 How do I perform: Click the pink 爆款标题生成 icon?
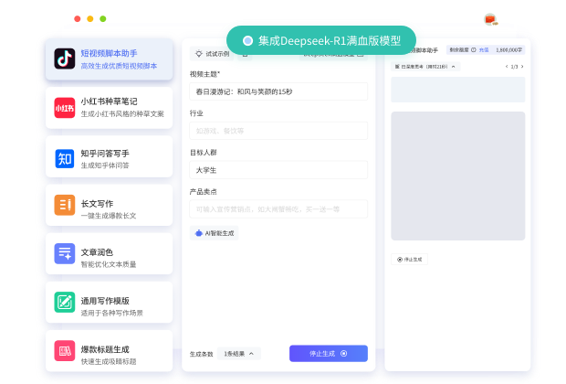[65, 351]
